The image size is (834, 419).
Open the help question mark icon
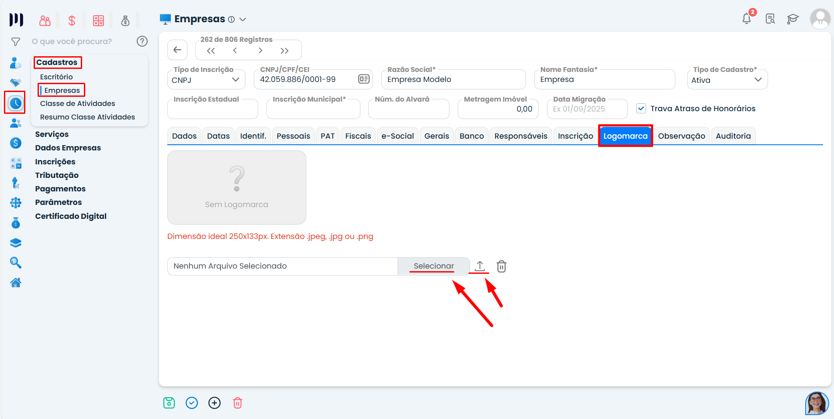point(142,41)
